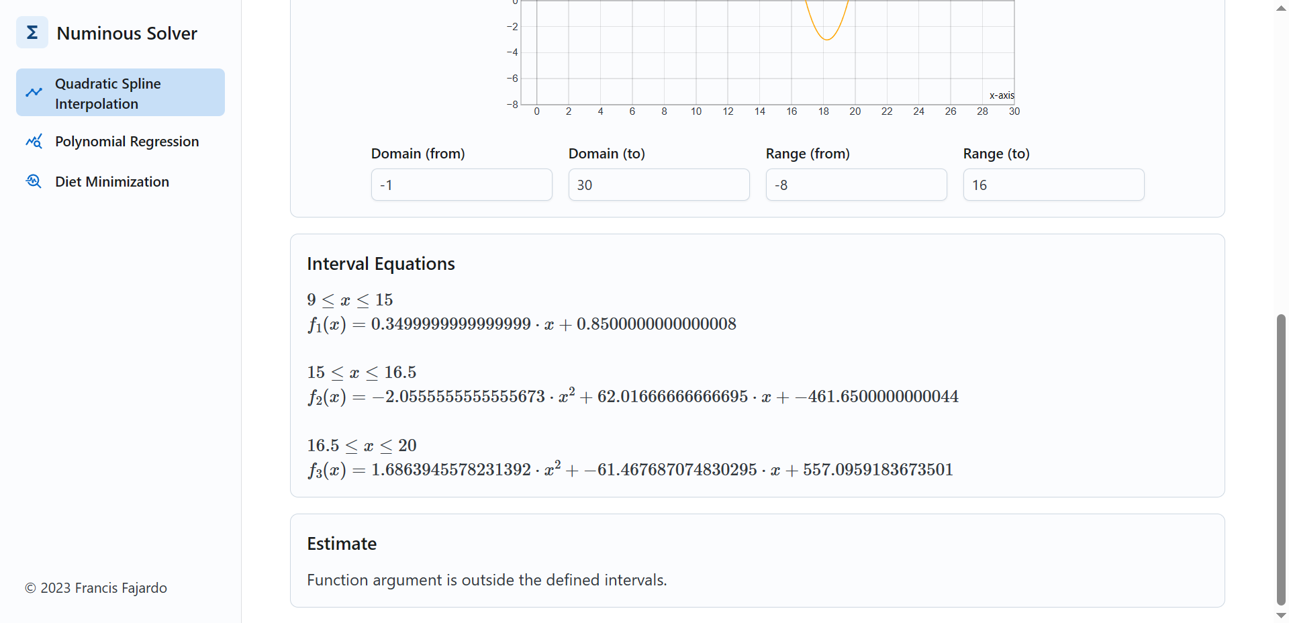
Task: Focus the Range (from) input box
Action: pos(856,185)
